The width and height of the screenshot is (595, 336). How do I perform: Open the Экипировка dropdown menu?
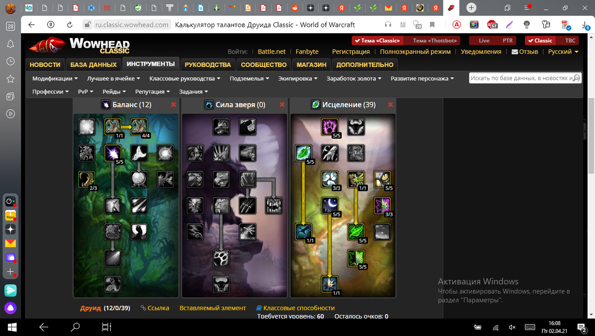[x=298, y=78]
